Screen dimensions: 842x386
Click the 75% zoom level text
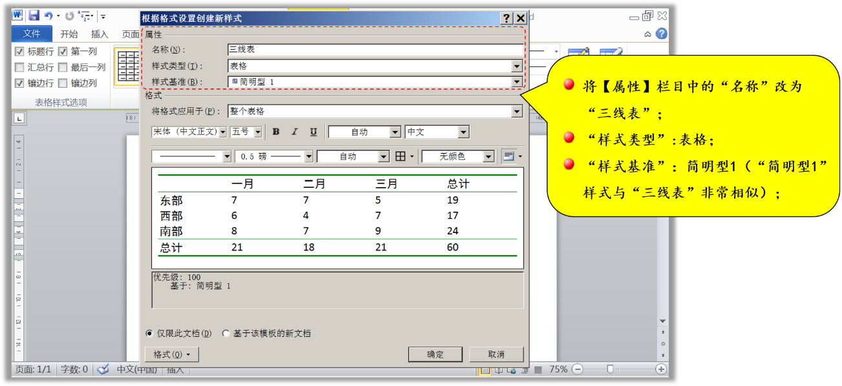pos(558,369)
